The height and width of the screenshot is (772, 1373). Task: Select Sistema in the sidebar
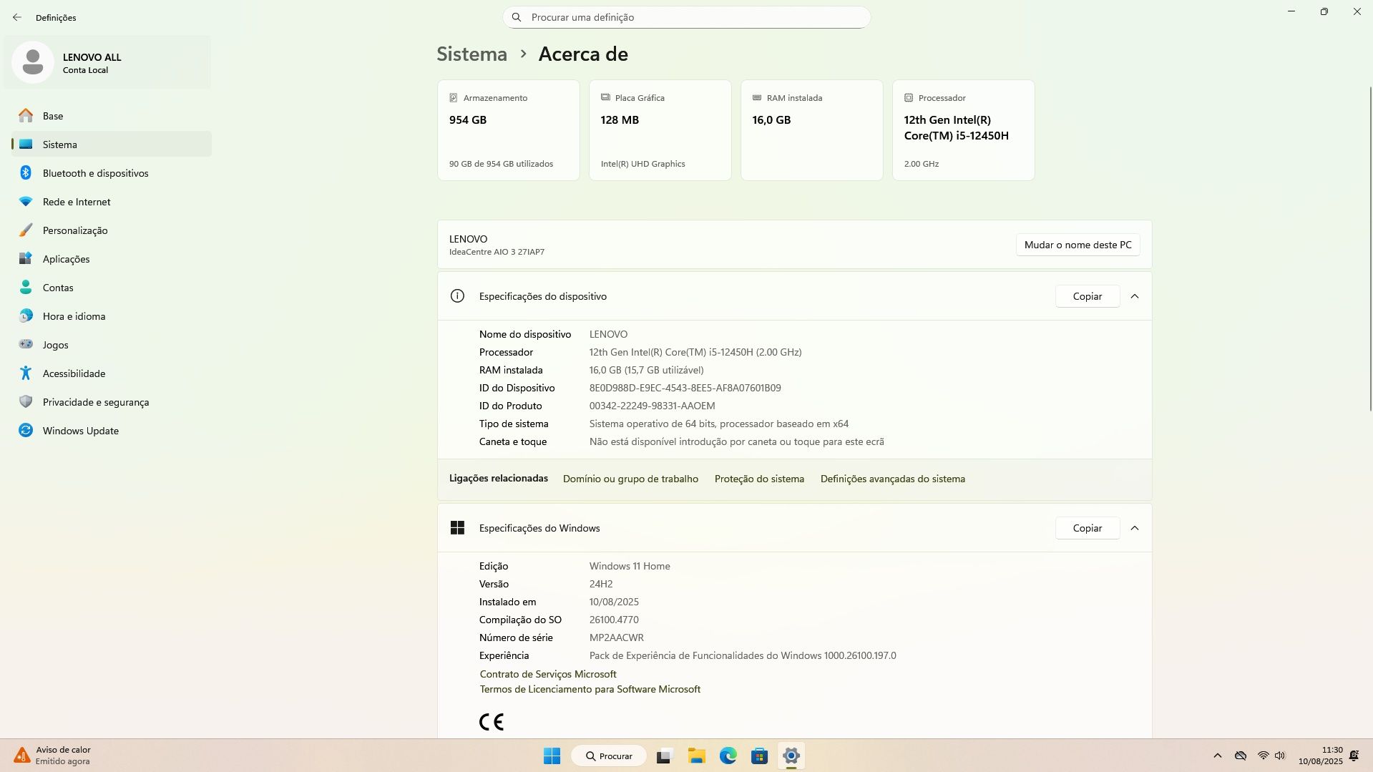coord(112,145)
